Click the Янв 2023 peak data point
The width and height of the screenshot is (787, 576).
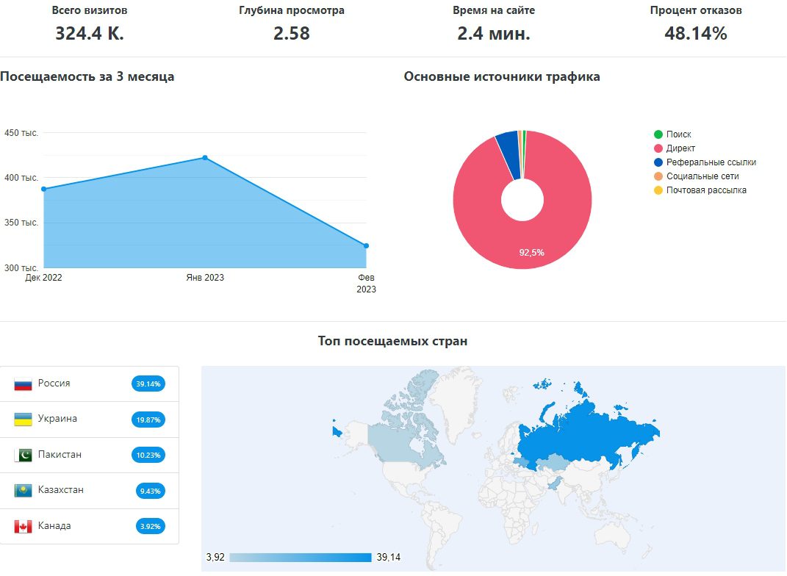(205, 157)
